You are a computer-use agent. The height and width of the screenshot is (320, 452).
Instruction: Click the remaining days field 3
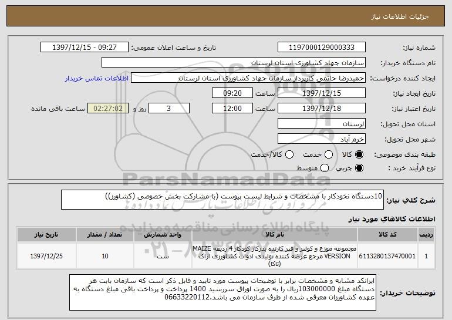(x=169, y=109)
